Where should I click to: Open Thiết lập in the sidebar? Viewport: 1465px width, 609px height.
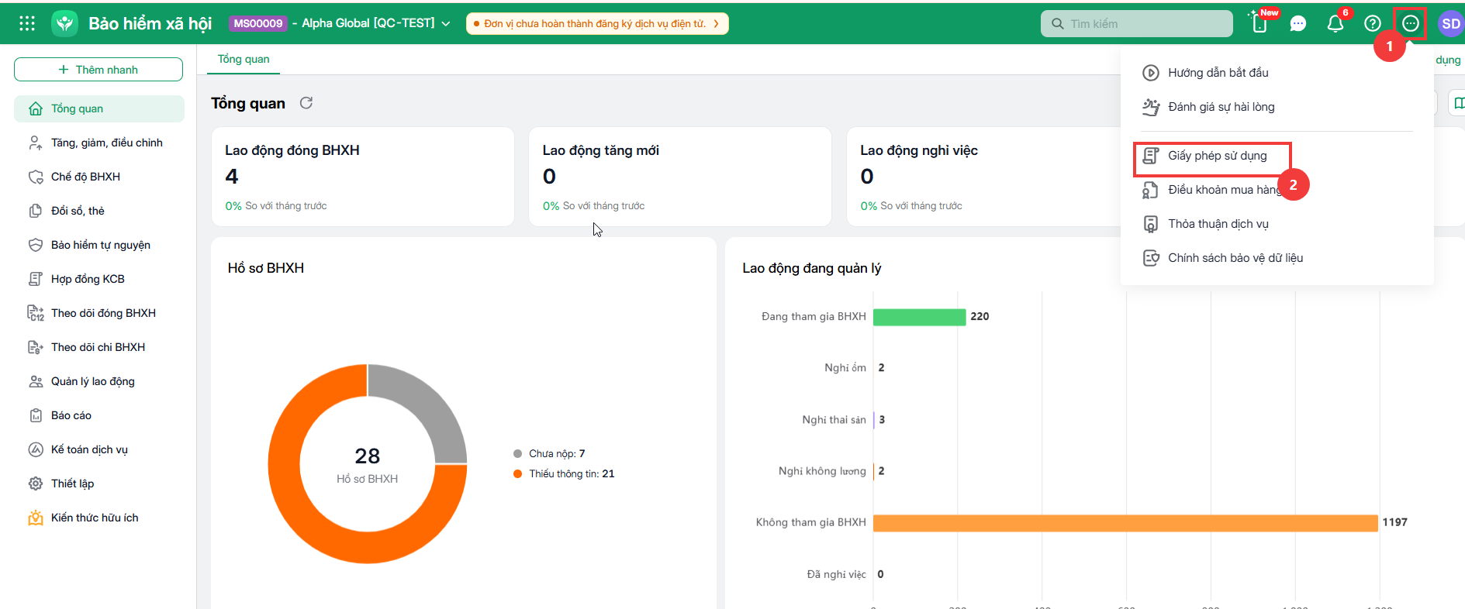pos(72,483)
